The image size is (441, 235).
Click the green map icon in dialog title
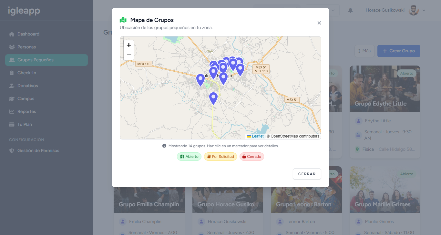pos(123,20)
